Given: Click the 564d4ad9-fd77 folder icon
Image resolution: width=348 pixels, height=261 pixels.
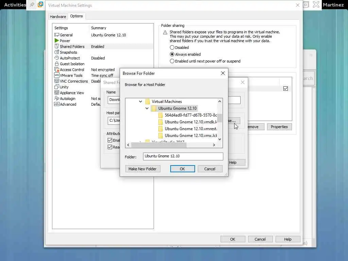Looking at the screenshot, I should [x=160, y=115].
